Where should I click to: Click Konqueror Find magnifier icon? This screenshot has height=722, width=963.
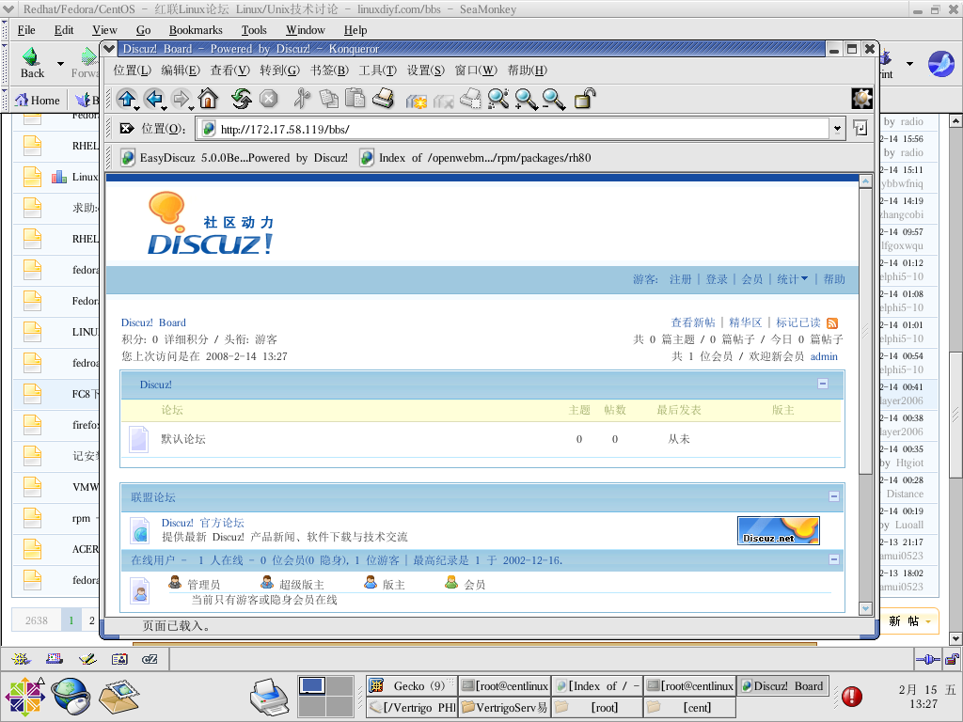click(498, 98)
